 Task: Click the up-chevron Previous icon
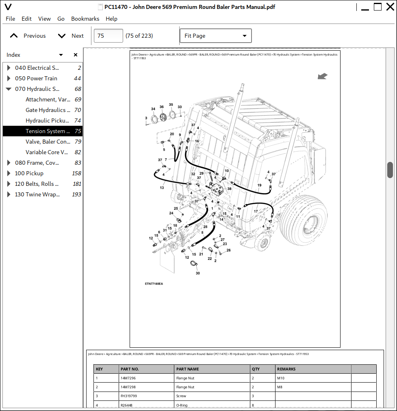click(x=14, y=36)
